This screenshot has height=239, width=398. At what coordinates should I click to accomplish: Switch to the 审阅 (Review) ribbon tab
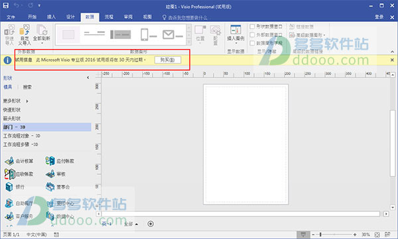(128, 17)
